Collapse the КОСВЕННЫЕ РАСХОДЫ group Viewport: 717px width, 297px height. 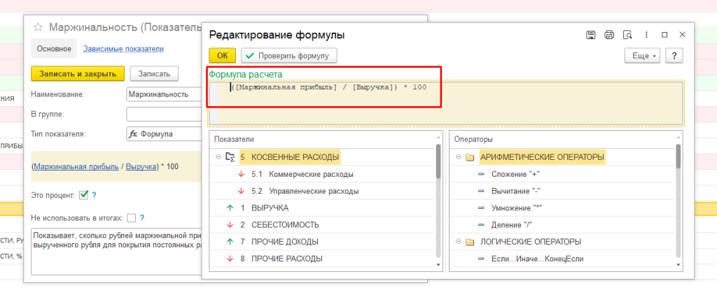pos(218,157)
